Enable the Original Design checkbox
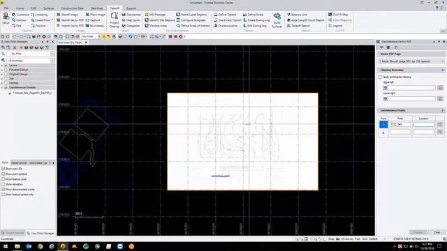The image size is (447, 251). 6,74
